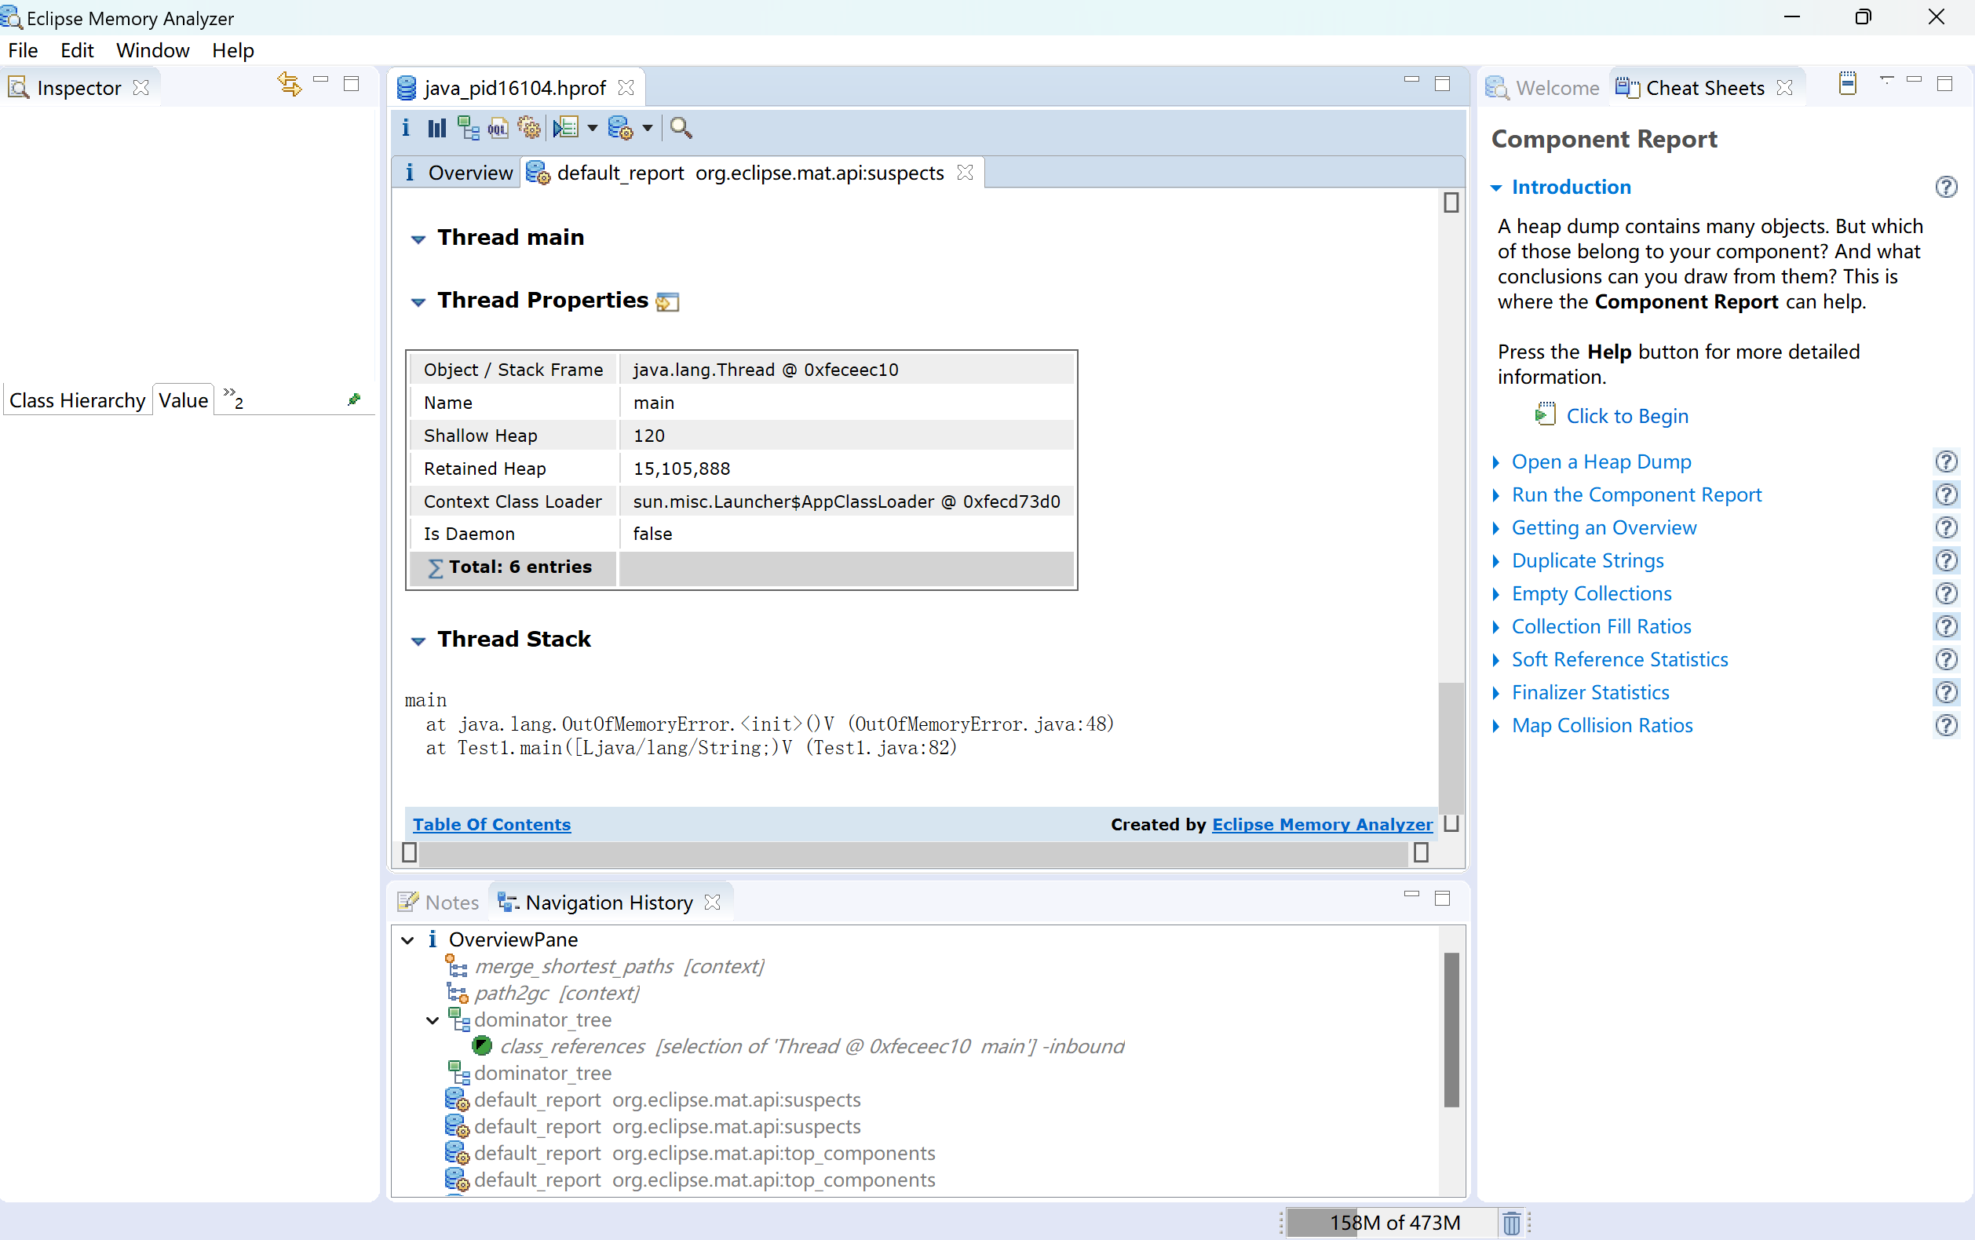Click help icon beside Empty Collections
The width and height of the screenshot is (1975, 1240).
pos(1946,594)
